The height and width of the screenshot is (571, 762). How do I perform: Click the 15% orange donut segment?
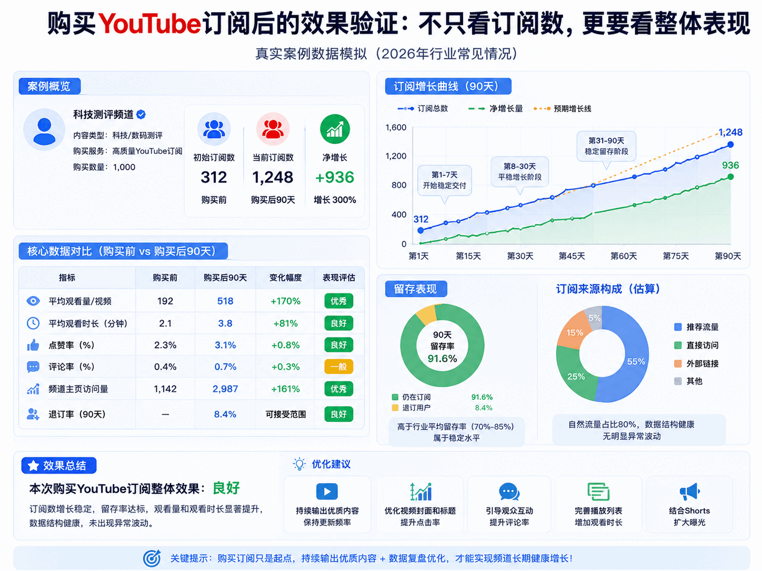(574, 333)
